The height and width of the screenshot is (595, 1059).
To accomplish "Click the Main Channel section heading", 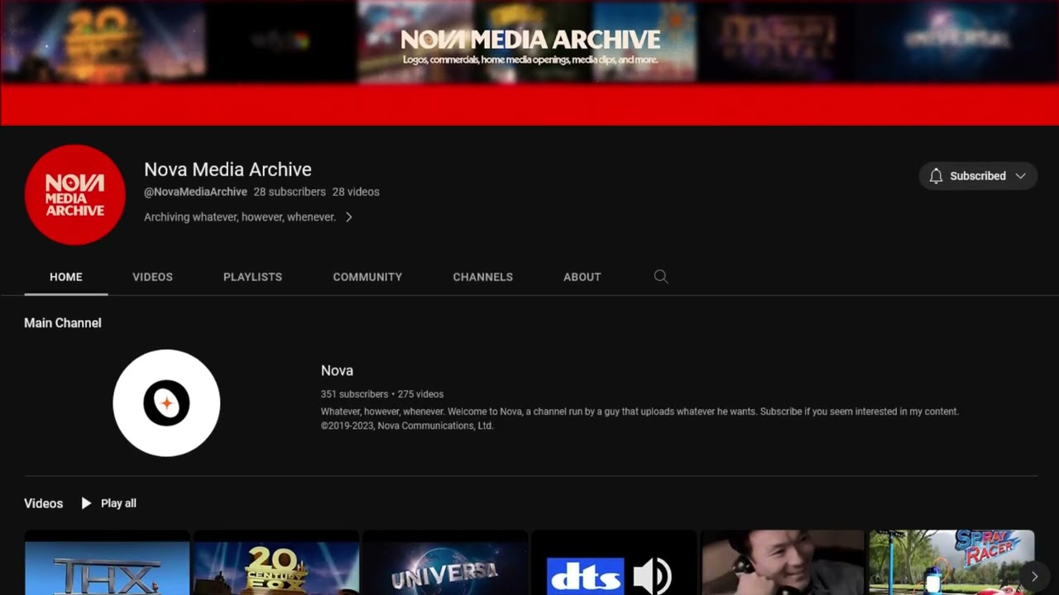I will coord(63,323).
